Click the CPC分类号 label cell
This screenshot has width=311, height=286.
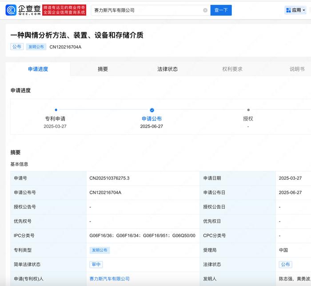point(238,236)
